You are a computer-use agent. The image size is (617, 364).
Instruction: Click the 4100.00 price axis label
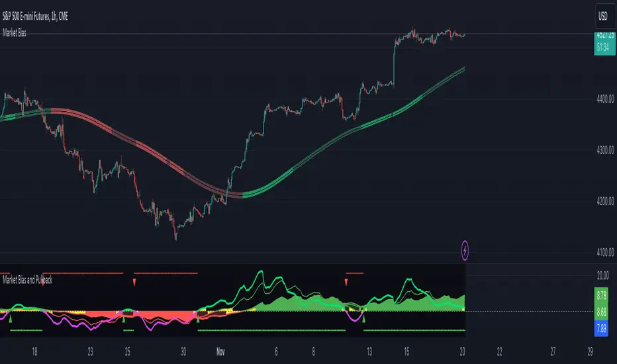(x=605, y=252)
